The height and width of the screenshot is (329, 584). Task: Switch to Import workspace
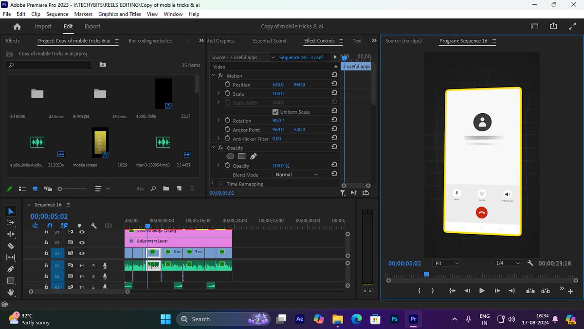click(43, 27)
